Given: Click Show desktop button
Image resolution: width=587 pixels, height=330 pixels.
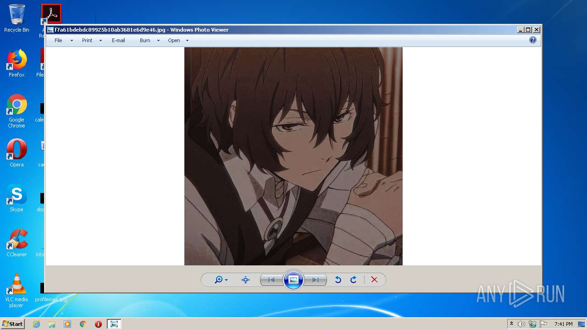Looking at the screenshot, I should point(582,324).
